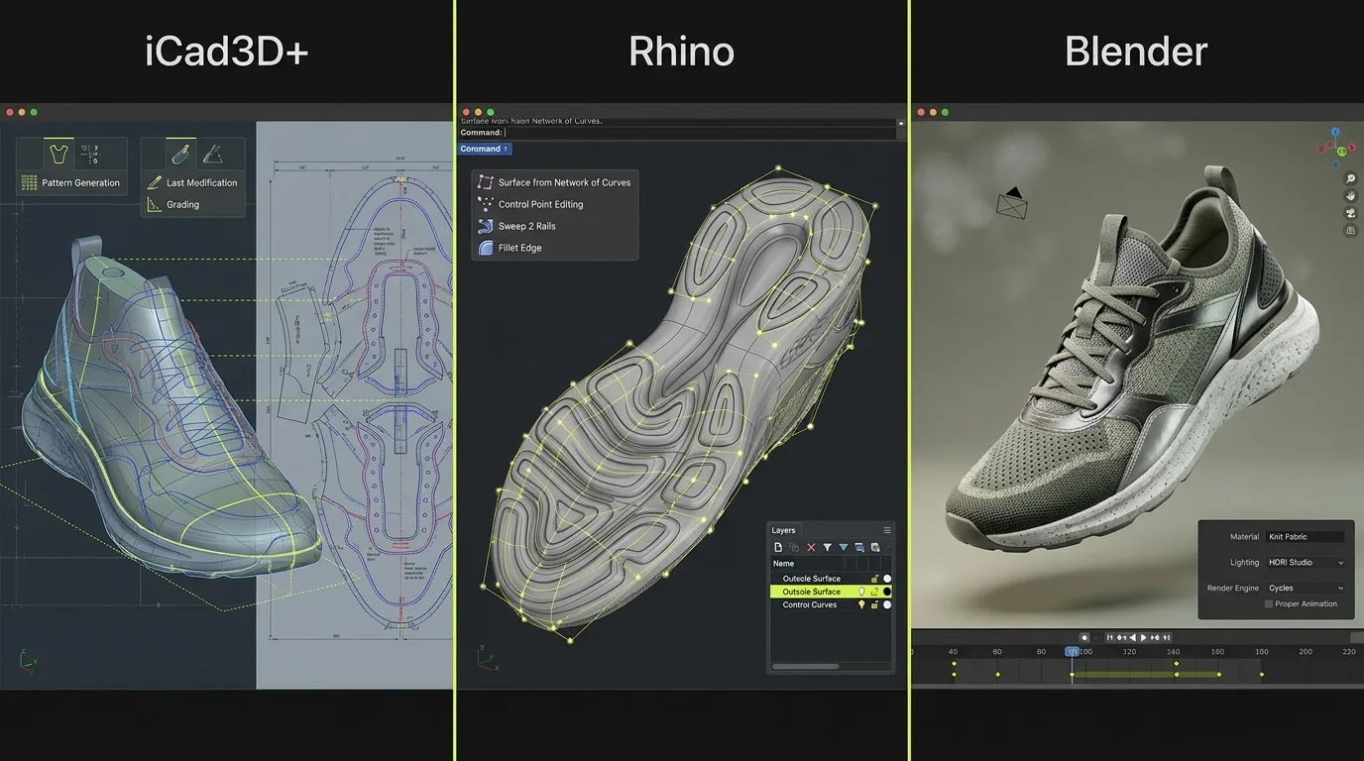Choose Fillet Edge command
Image resolution: width=1364 pixels, height=761 pixels.
[x=519, y=248]
